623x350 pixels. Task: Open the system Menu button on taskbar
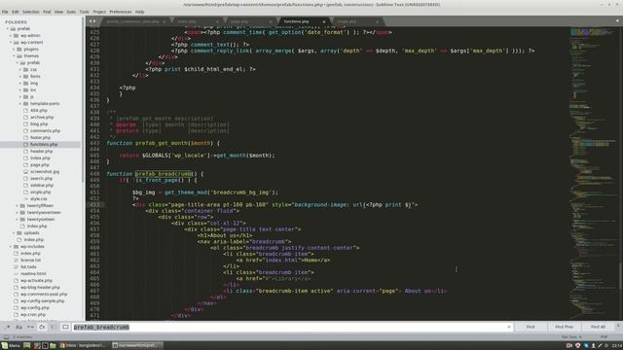(x=11, y=346)
